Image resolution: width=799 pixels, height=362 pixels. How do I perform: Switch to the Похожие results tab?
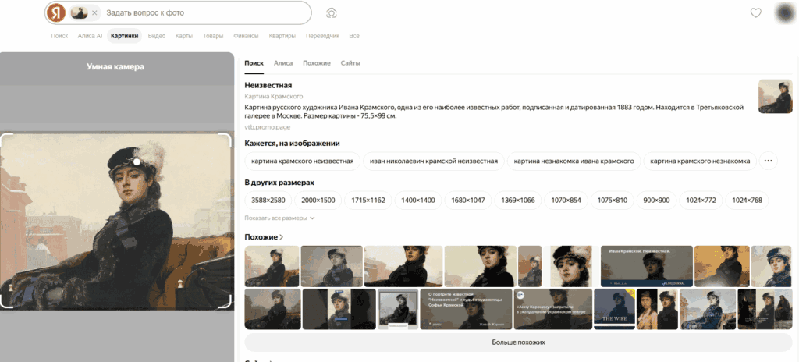click(x=317, y=63)
